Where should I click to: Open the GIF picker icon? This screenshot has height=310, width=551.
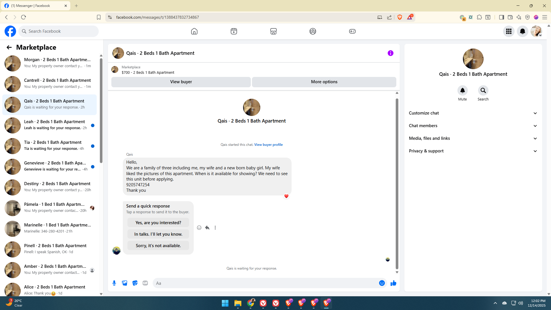point(145,283)
